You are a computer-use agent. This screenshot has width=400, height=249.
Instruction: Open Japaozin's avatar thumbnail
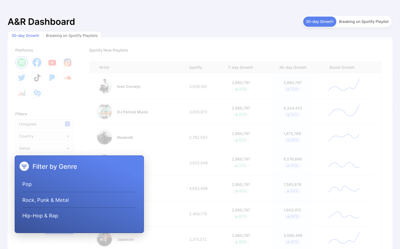104,239
